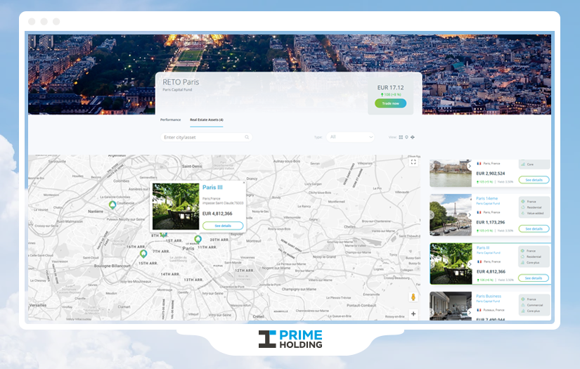The width and height of the screenshot is (580, 369).
Task: Open the Paris Business title link
Action: (x=489, y=296)
